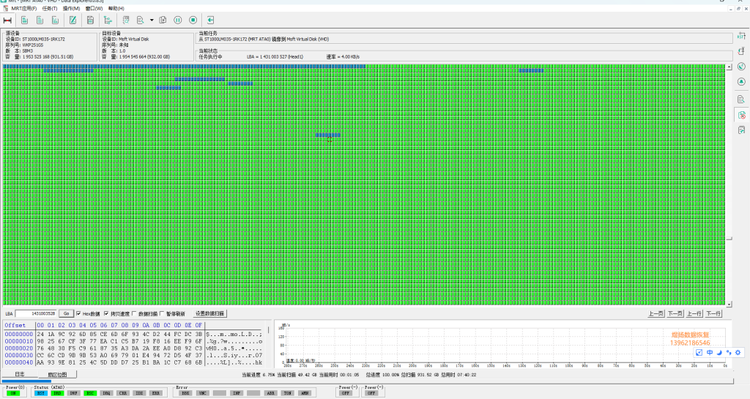Click the AMN error indicator
This screenshot has height=399, width=750.
(304, 393)
